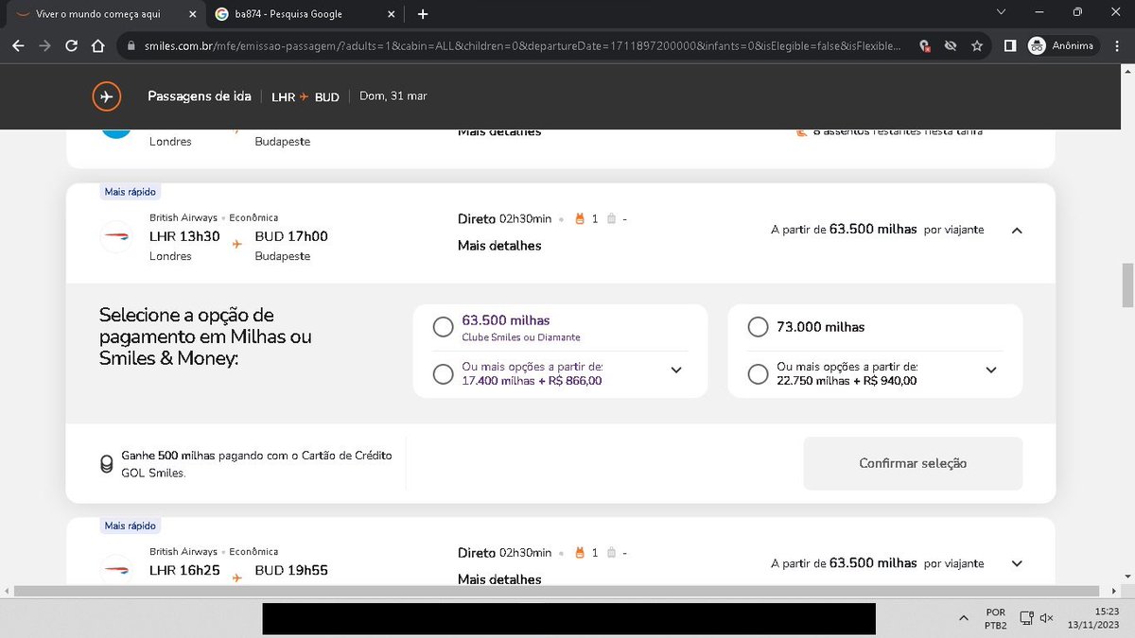Click the volume muted icon in taskbar
This screenshot has height=638, width=1135.
pos(1047,618)
